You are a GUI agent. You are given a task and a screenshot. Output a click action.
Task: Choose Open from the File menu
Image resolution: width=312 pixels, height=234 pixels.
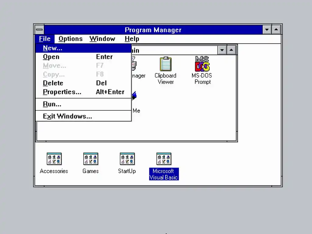(x=83, y=57)
